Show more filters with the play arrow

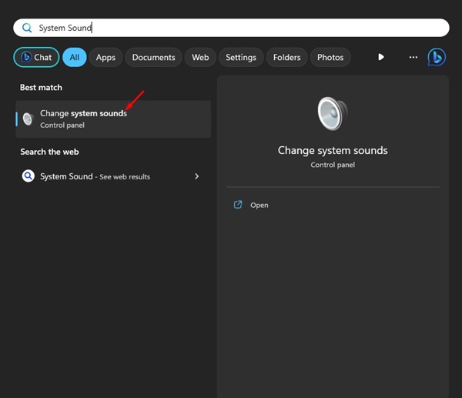click(381, 57)
